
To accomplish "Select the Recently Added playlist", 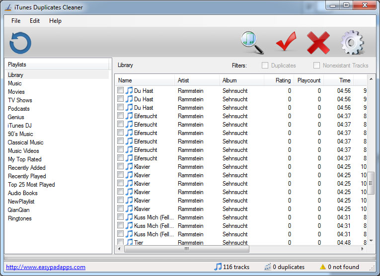I will coord(27,168).
